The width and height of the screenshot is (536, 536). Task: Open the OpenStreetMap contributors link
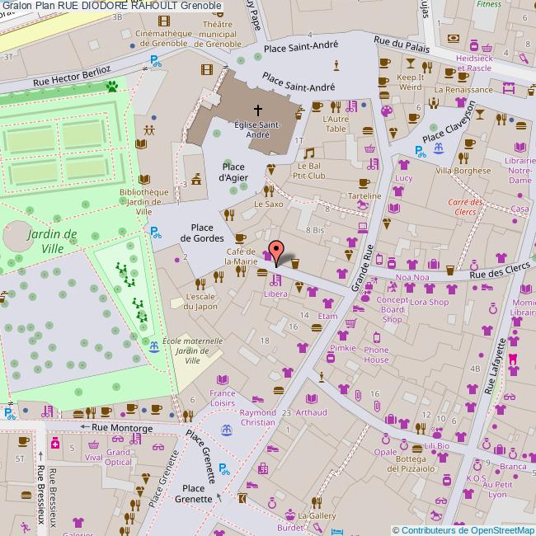(463, 529)
